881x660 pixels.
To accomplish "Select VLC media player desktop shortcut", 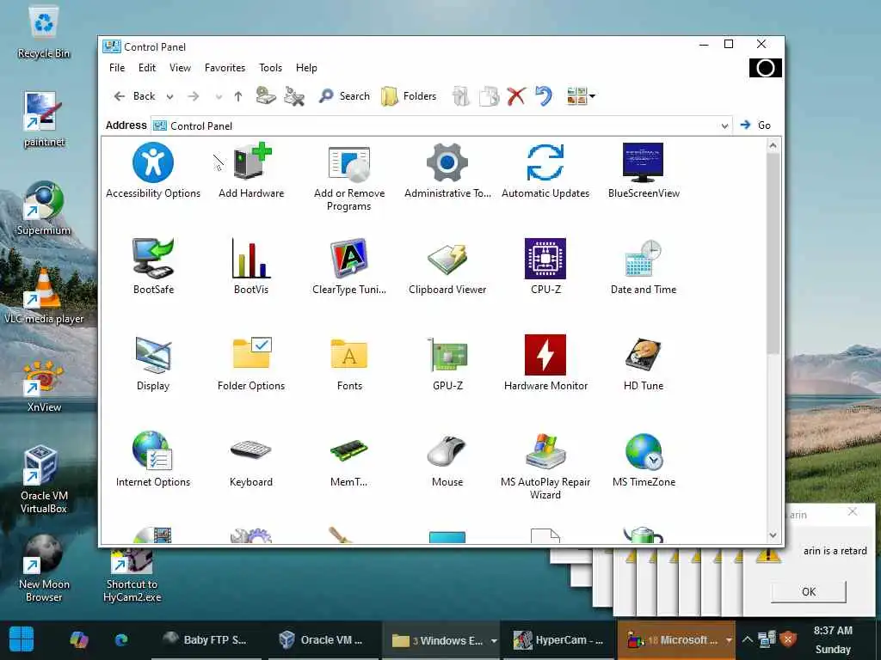I will click(x=44, y=296).
